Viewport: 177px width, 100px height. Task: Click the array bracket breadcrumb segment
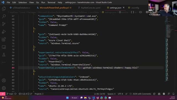click(x=134, y=12)
